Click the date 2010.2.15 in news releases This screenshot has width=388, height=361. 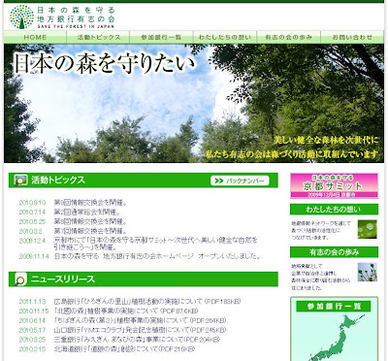click(32, 349)
